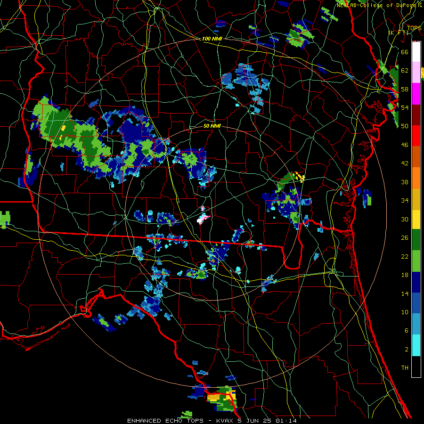This screenshot has height=424, width=424.
Task: Click the '50 NMI' range ring label
Action: pyautogui.click(x=212, y=126)
